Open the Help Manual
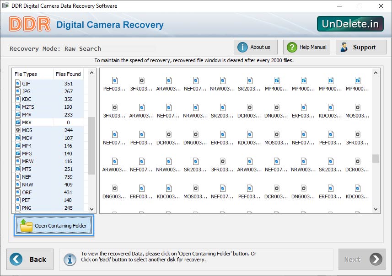 pos(306,47)
